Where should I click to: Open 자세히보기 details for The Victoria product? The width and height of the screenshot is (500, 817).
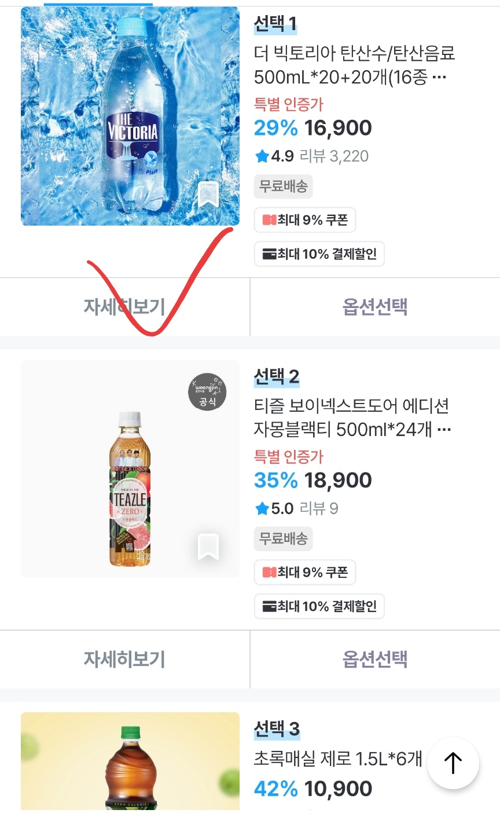pyautogui.click(x=123, y=307)
